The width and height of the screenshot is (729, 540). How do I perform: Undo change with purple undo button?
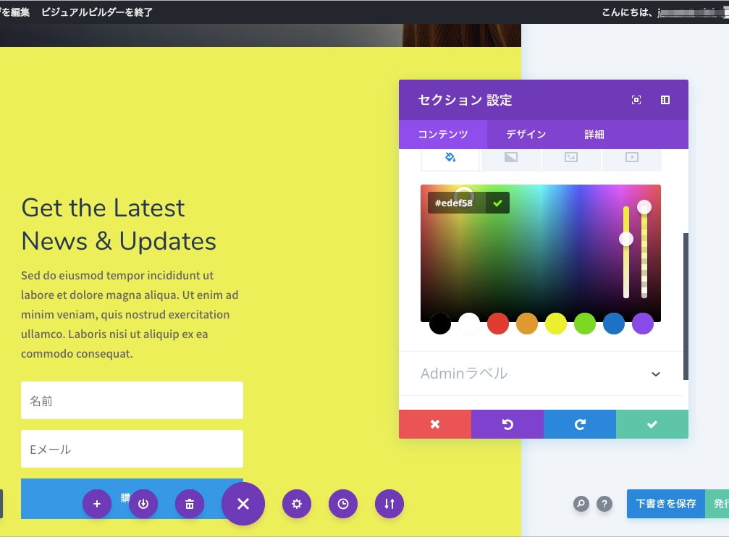[507, 424]
